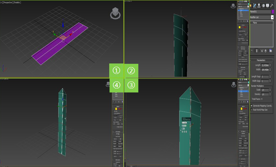Open the Modify tab in main command panel
The height and width of the screenshot is (167, 276).
click(255, 6)
